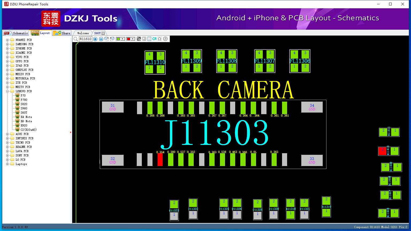411x231 pixels.
Task: Click the rotate-counterclockwise board icon
Action: click(x=112, y=39)
